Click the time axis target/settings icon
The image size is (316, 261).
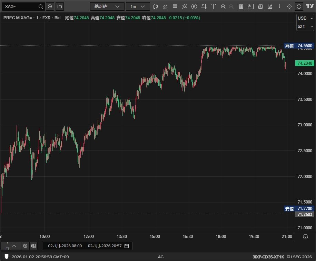(x=305, y=237)
